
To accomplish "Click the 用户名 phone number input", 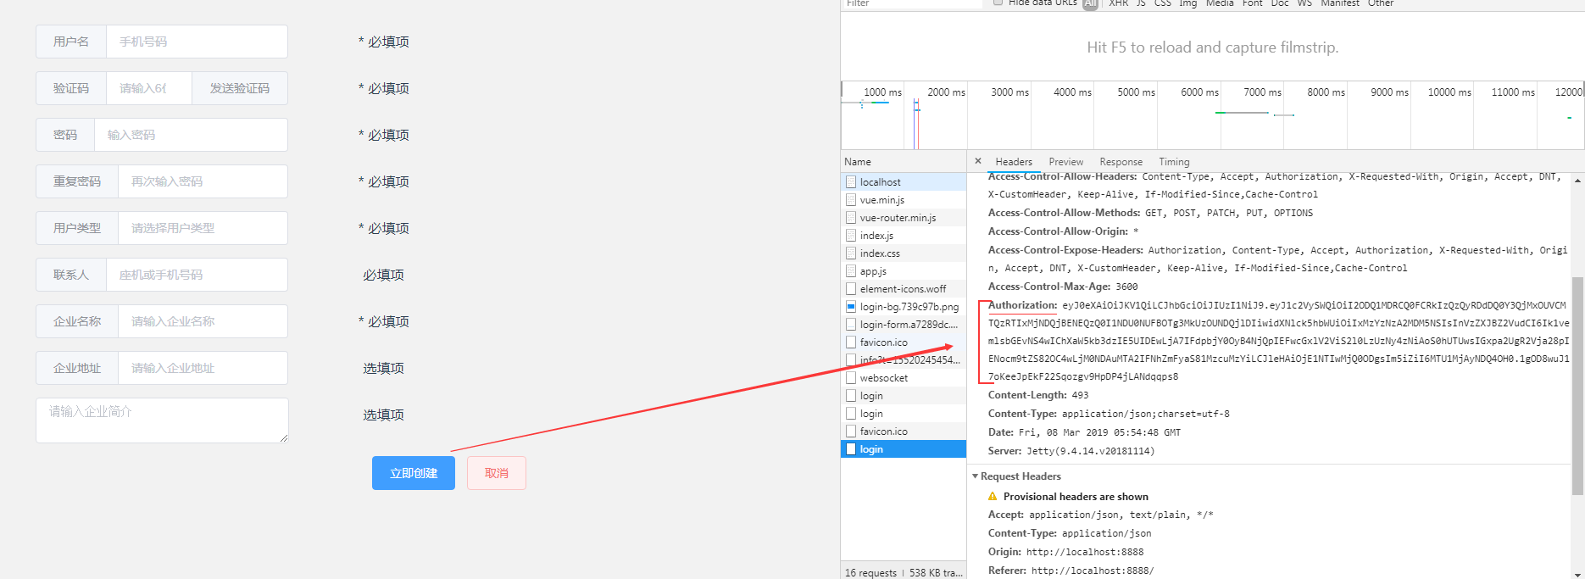I will tap(197, 42).
